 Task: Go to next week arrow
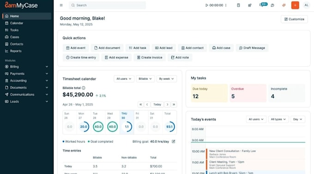(168, 104)
